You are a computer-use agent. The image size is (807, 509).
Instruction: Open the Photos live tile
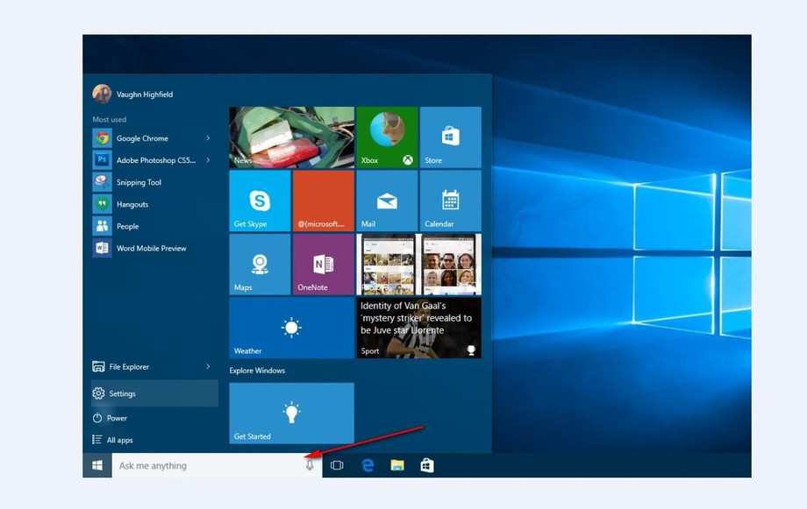(x=419, y=265)
